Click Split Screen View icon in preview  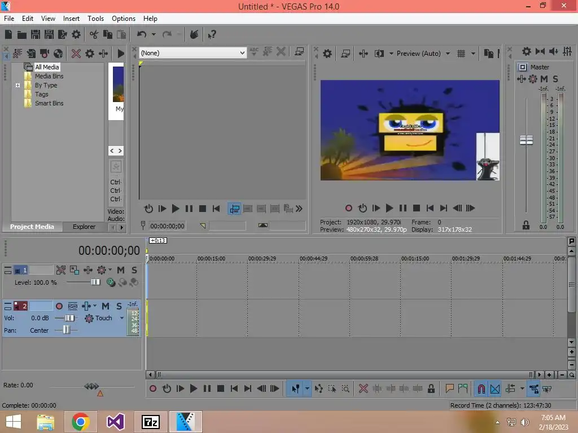tap(379, 54)
